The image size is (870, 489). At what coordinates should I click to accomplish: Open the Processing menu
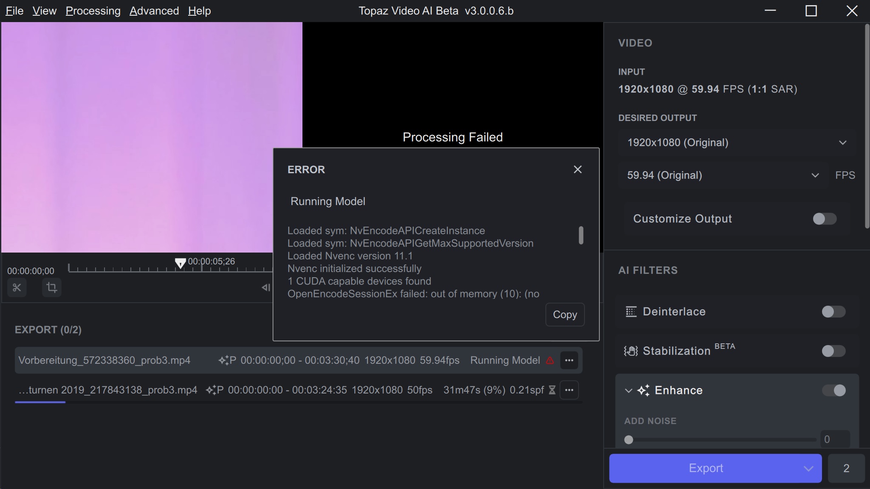click(93, 11)
